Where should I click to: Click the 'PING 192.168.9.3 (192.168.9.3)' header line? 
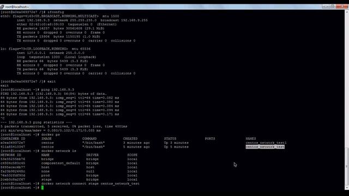[x=53, y=94]
